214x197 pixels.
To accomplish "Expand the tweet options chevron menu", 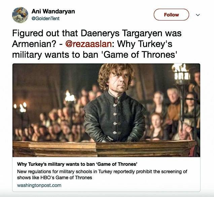I will click(x=198, y=15).
